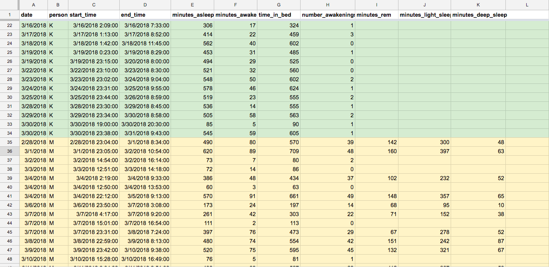
Task: Select time in bed value 661
Action: pos(279,196)
